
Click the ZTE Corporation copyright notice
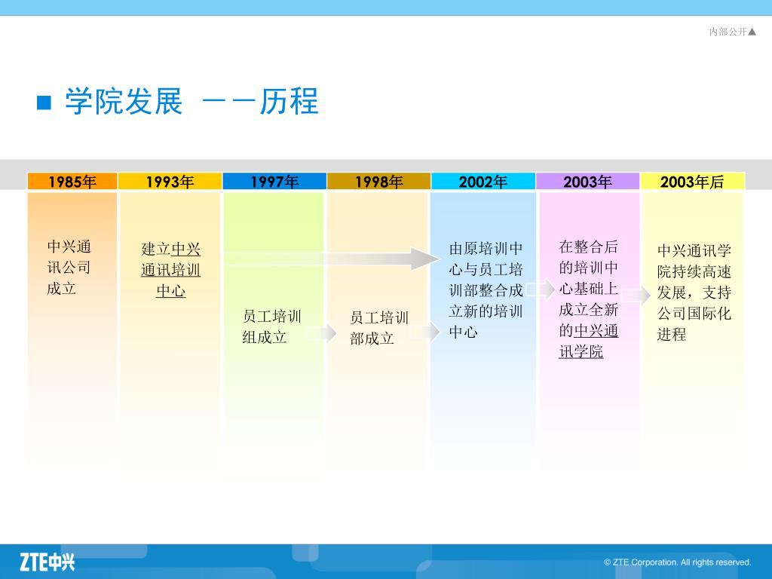(x=677, y=562)
